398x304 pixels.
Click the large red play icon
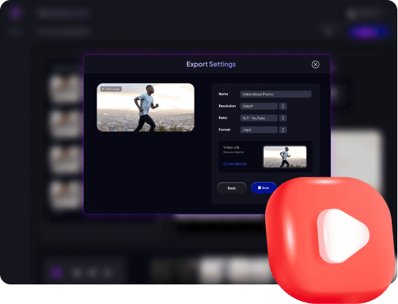(x=330, y=239)
